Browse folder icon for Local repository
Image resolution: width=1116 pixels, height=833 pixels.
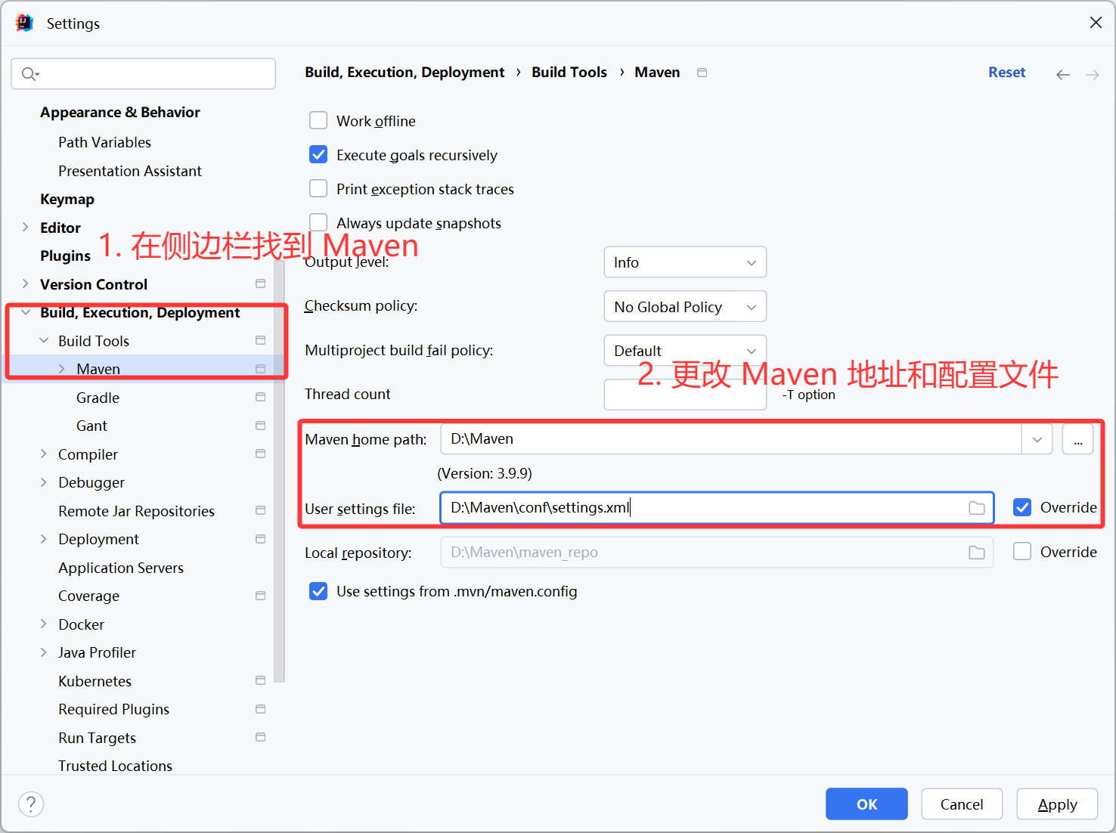click(x=977, y=553)
